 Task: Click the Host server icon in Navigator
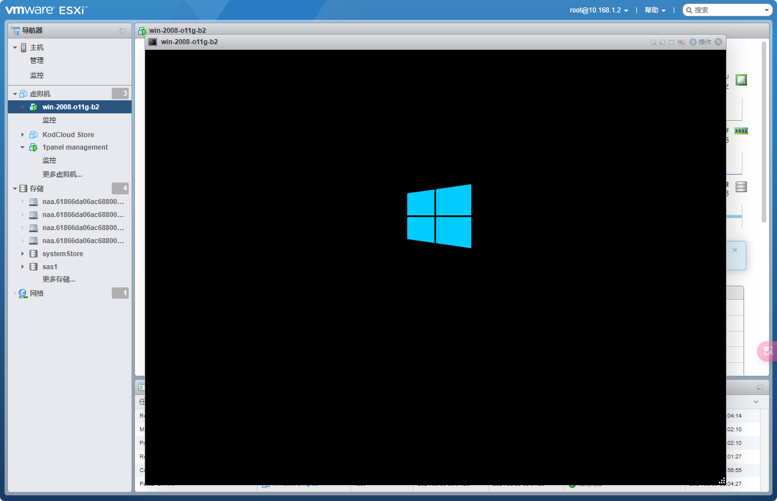23,48
